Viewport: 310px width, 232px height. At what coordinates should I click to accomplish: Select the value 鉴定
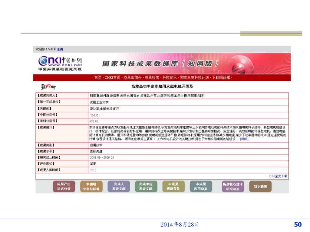(x=93, y=164)
